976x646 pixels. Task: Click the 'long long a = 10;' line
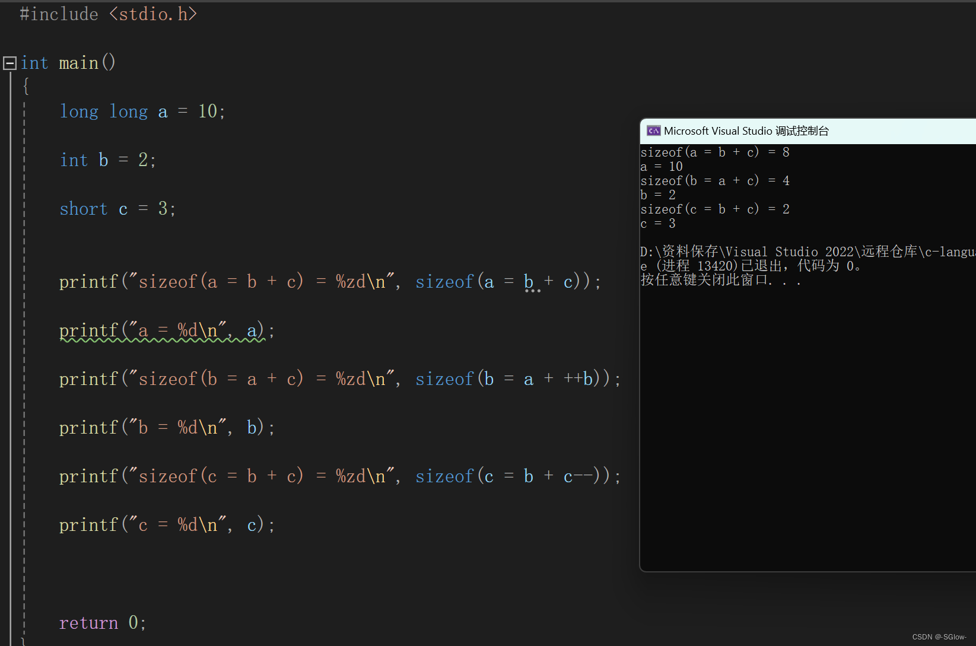pyautogui.click(x=142, y=112)
